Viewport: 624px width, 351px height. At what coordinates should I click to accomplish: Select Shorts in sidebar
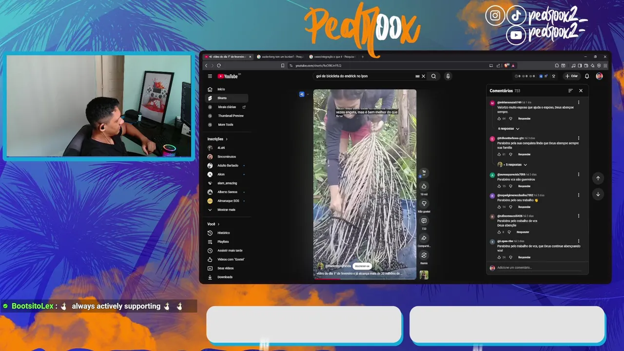tap(227, 98)
